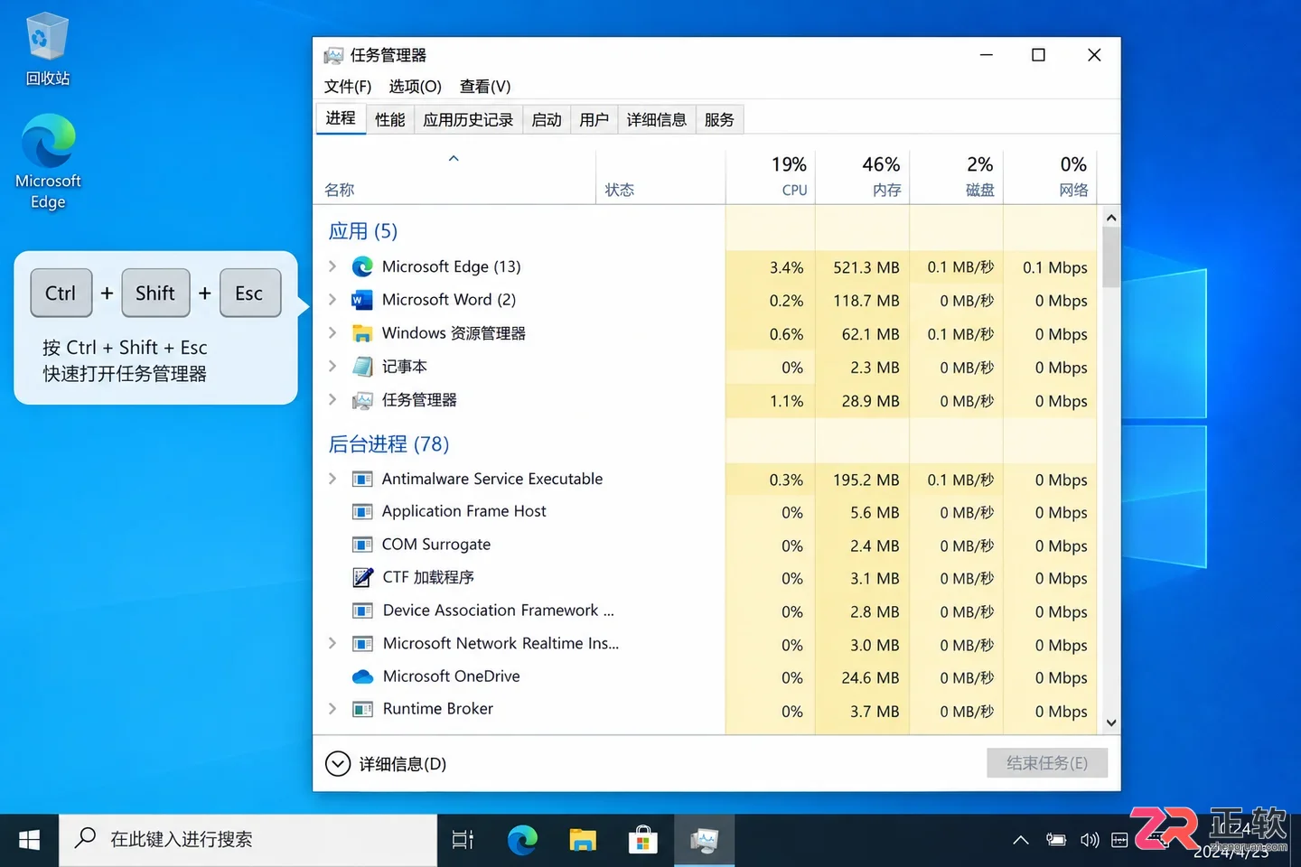Open the 文件(F) menu
The width and height of the screenshot is (1301, 867).
tap(348, 87)
